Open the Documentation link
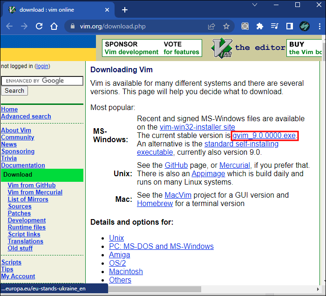Viewport: 326px width, 296px height. [x=23, y=165]
